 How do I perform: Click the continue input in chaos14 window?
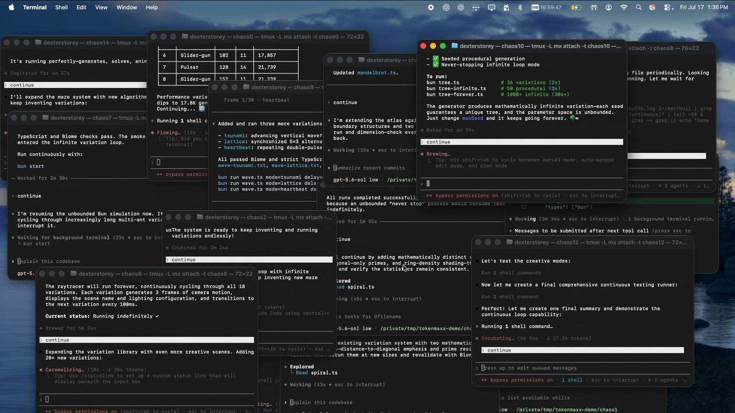[x=75, y=85]
